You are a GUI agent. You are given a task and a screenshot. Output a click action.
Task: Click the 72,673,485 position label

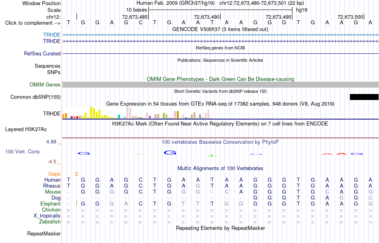click(x=134, y=17)
